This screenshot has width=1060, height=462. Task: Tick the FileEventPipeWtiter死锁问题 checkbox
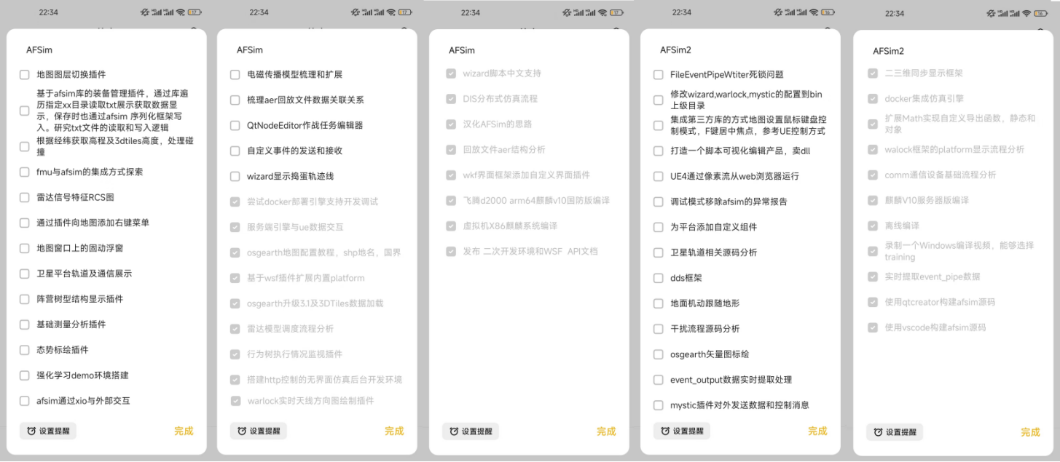[658, 74]
